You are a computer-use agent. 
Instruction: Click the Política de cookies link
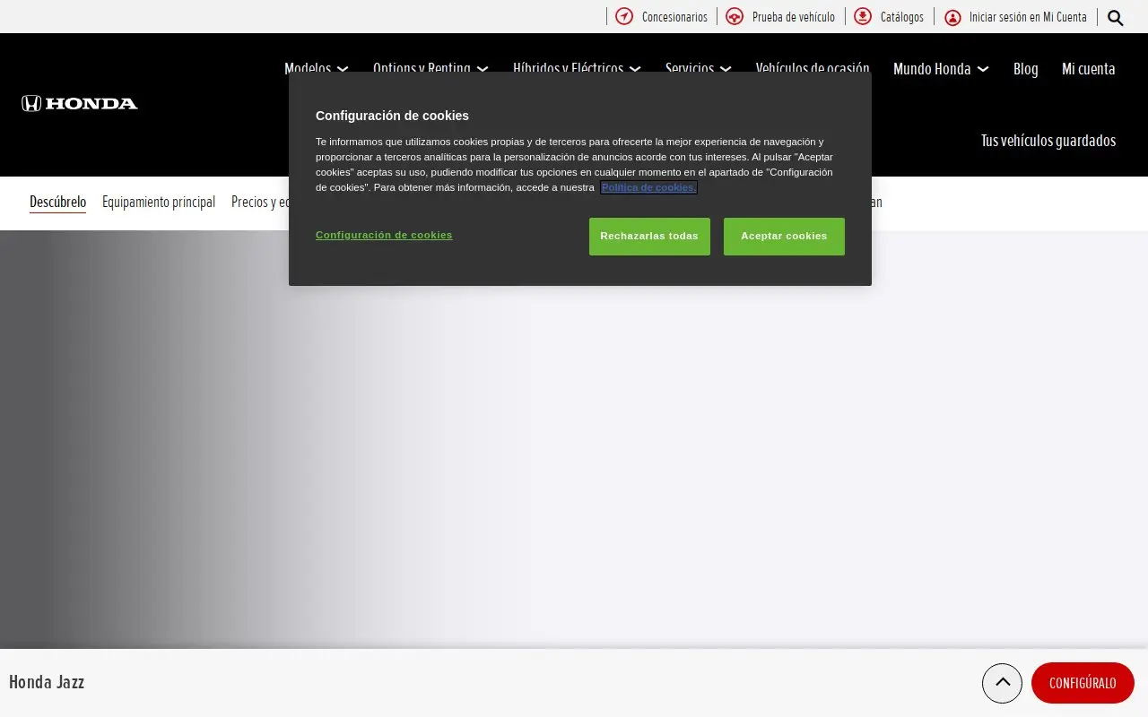click(648, 187)
